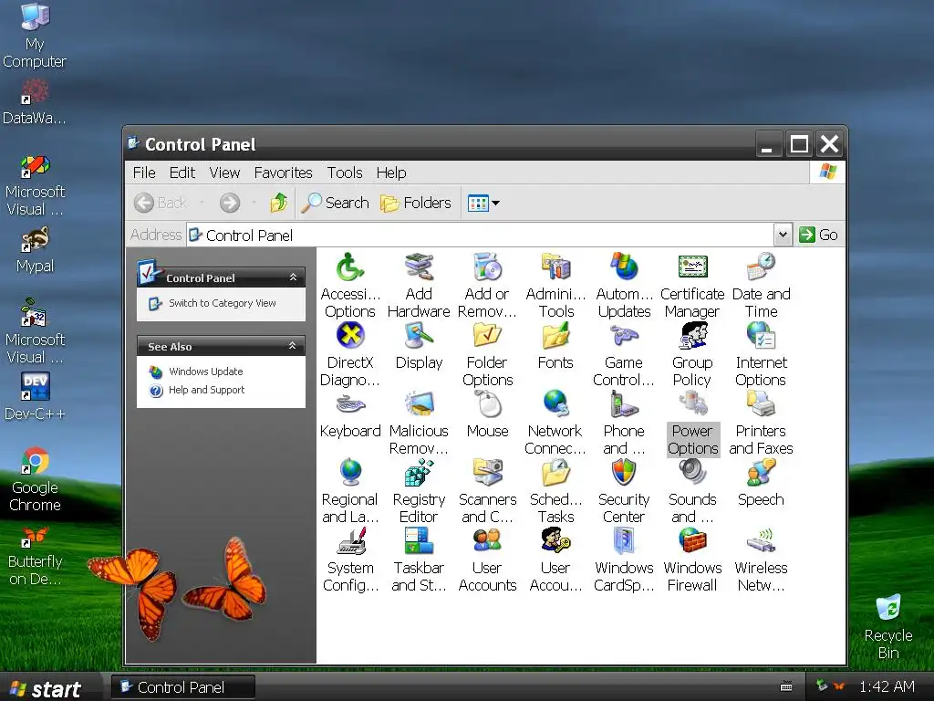Open Printers and Faxes icon
The image size is (934, 701).
(x=761, y=404)
